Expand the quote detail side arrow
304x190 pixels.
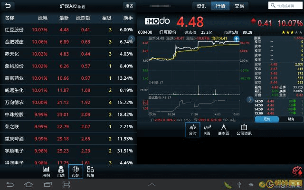(x=249, y=99)
